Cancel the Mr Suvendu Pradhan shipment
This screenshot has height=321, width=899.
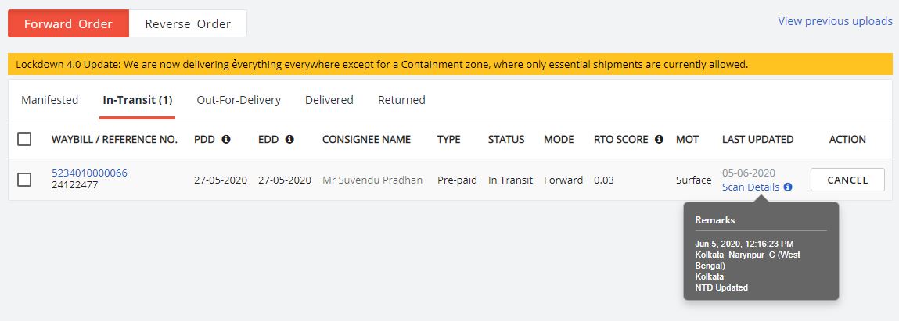[x=847, y=180]
